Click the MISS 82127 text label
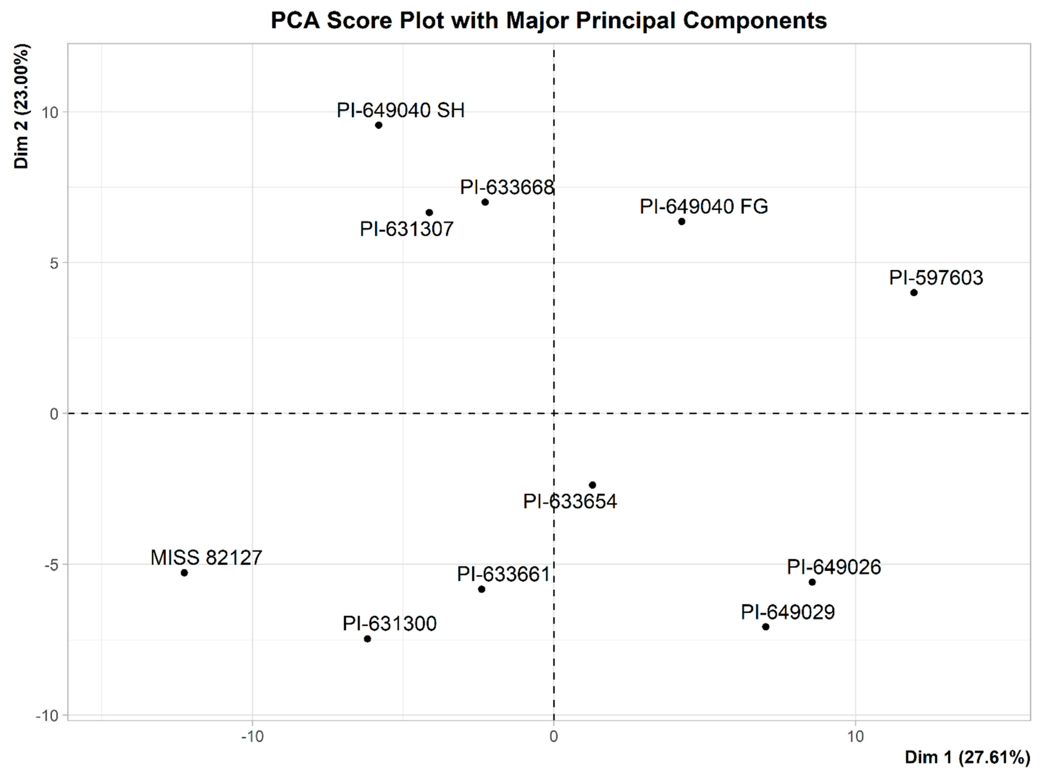1040x776 pixels. 206,558
